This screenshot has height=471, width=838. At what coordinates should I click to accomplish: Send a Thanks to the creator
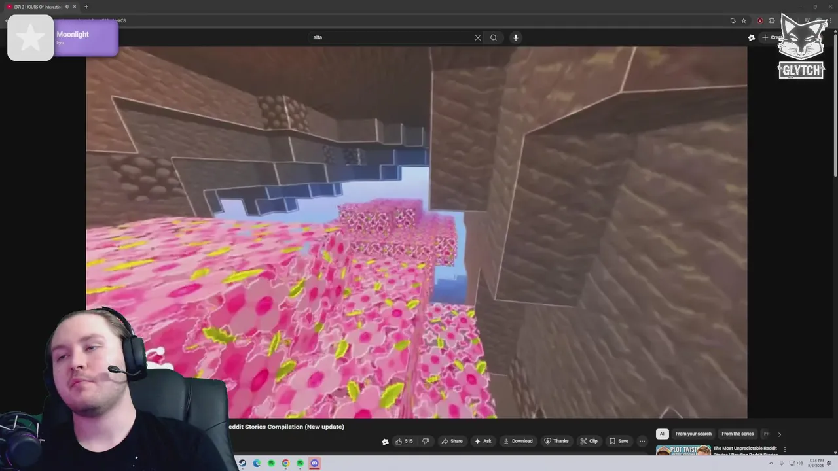pyautogui.click(x=556, y=441)
